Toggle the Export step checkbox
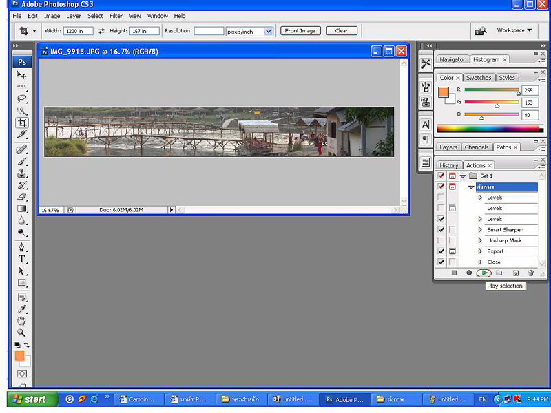551x413 pixels. click(441, 251)
